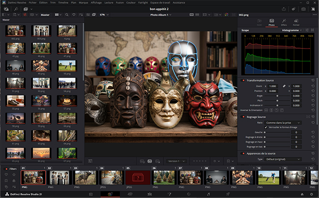This screenshot has width=319, height=198.
Task: Open the three-dot options menu of inspector
Action: 315,15
